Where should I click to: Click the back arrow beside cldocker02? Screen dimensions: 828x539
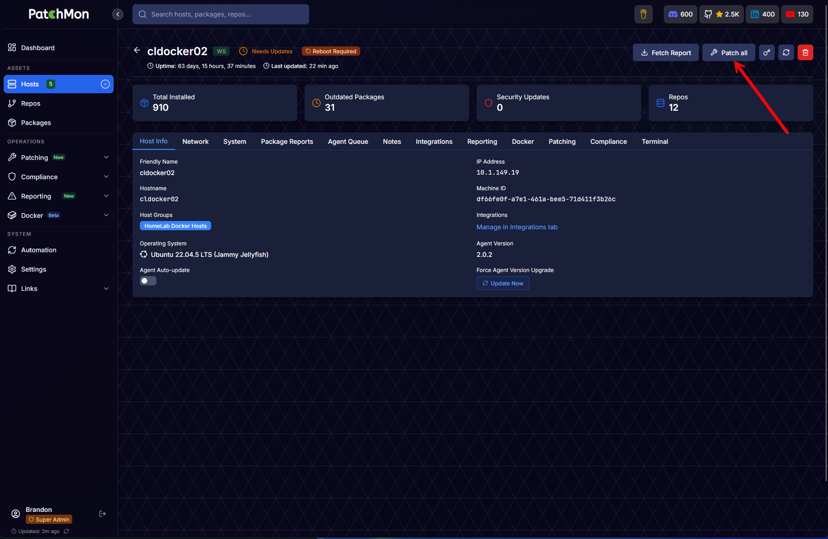click(x=137, y=51)
